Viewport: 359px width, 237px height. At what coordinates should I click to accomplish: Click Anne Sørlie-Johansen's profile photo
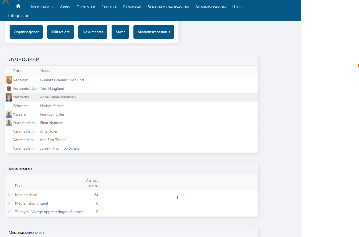tap(9, 97)
